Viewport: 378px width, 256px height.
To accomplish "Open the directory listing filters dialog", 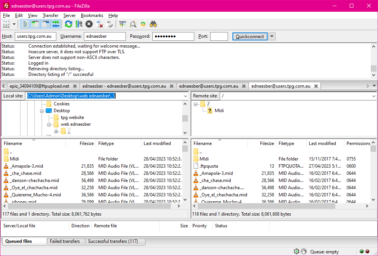I will pyautogui.click(x=123, y=24).
